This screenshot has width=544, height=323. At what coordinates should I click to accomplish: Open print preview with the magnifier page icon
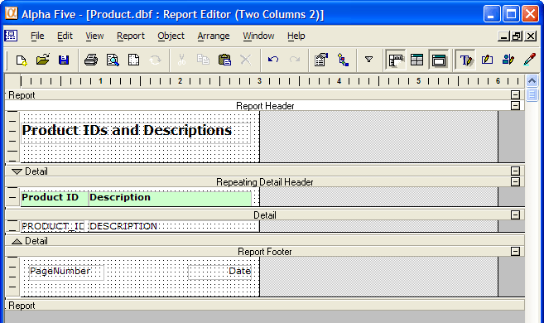113,60
